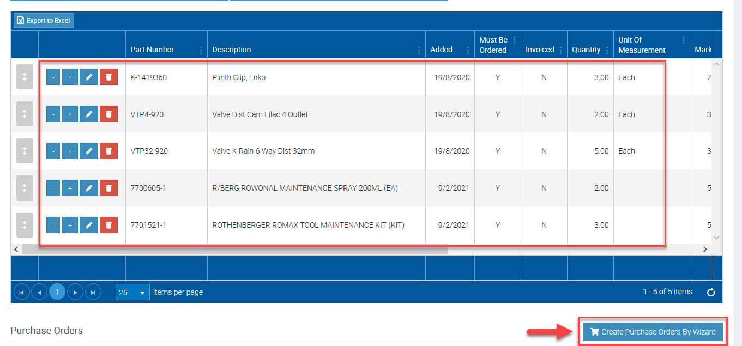Increase quantity for VTP32-920 row
Viewport: 742px width, 346px height.
(x=70, y=151)
